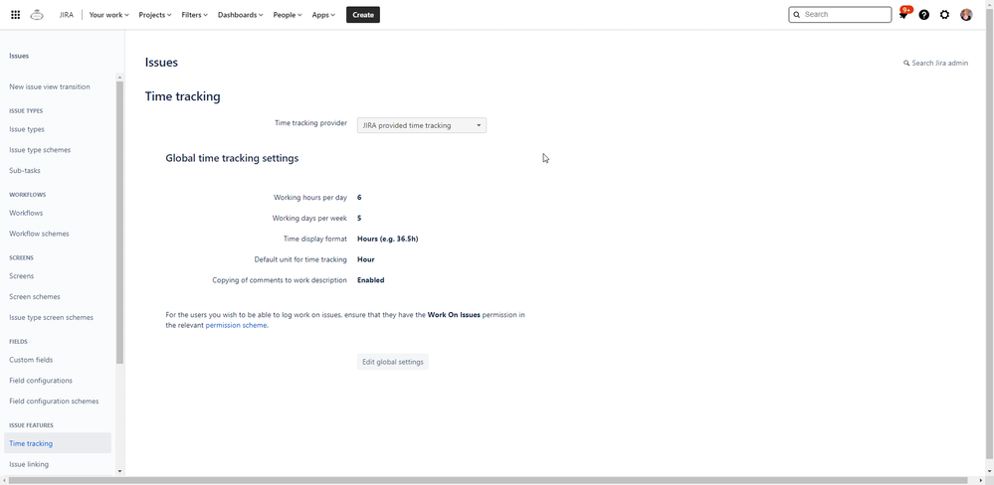Expand the People menu
Viewport: 994px width, 485px height.
(288, 15)
